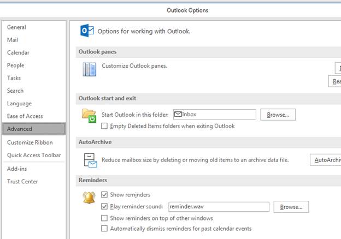Click Browse button for start folder
Screen dimensions: 341x239
pyautogui.click(x=278, y=115)
